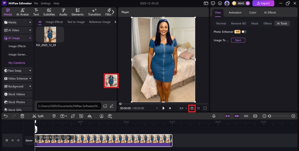
Task: Open Stock Photos library
Action: tap(18, 102)
